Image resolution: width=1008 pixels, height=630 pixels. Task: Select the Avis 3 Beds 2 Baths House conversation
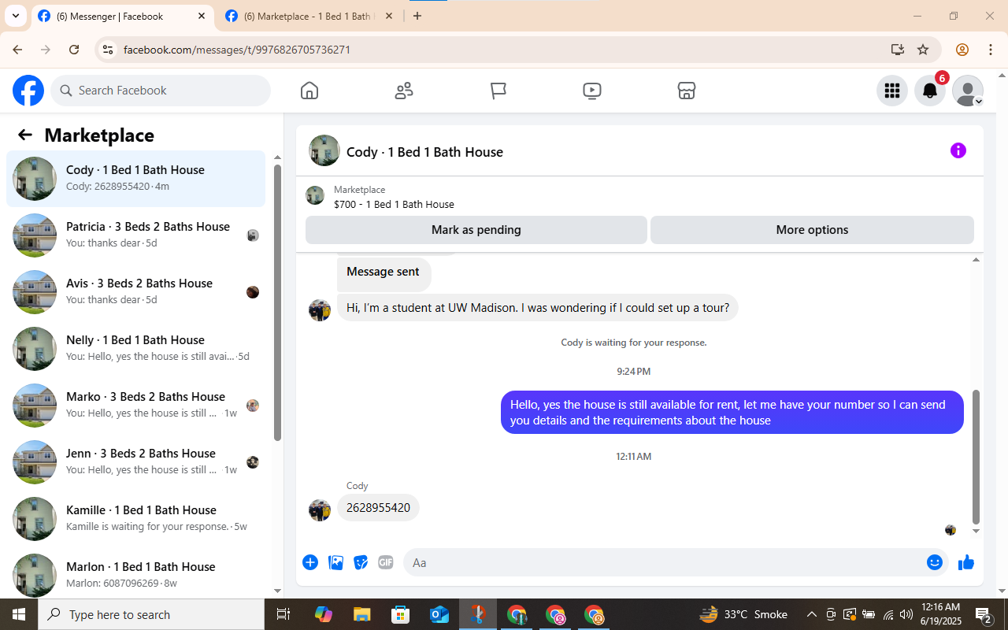[x=135, y=292]
